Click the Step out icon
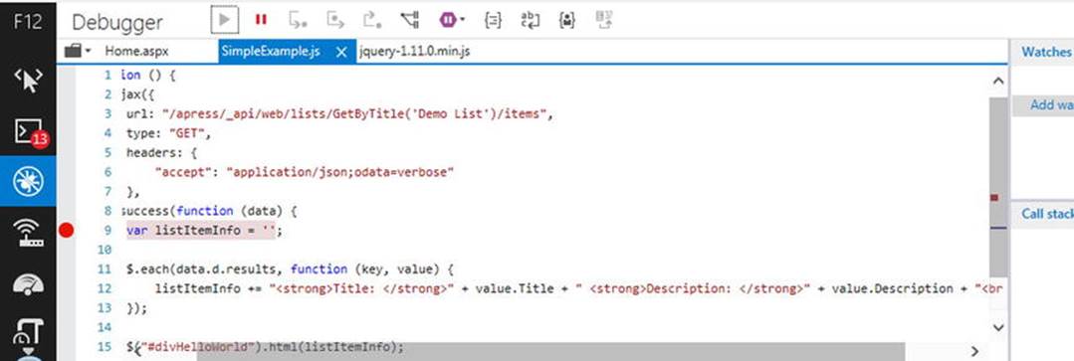 [x=372, y=20]
